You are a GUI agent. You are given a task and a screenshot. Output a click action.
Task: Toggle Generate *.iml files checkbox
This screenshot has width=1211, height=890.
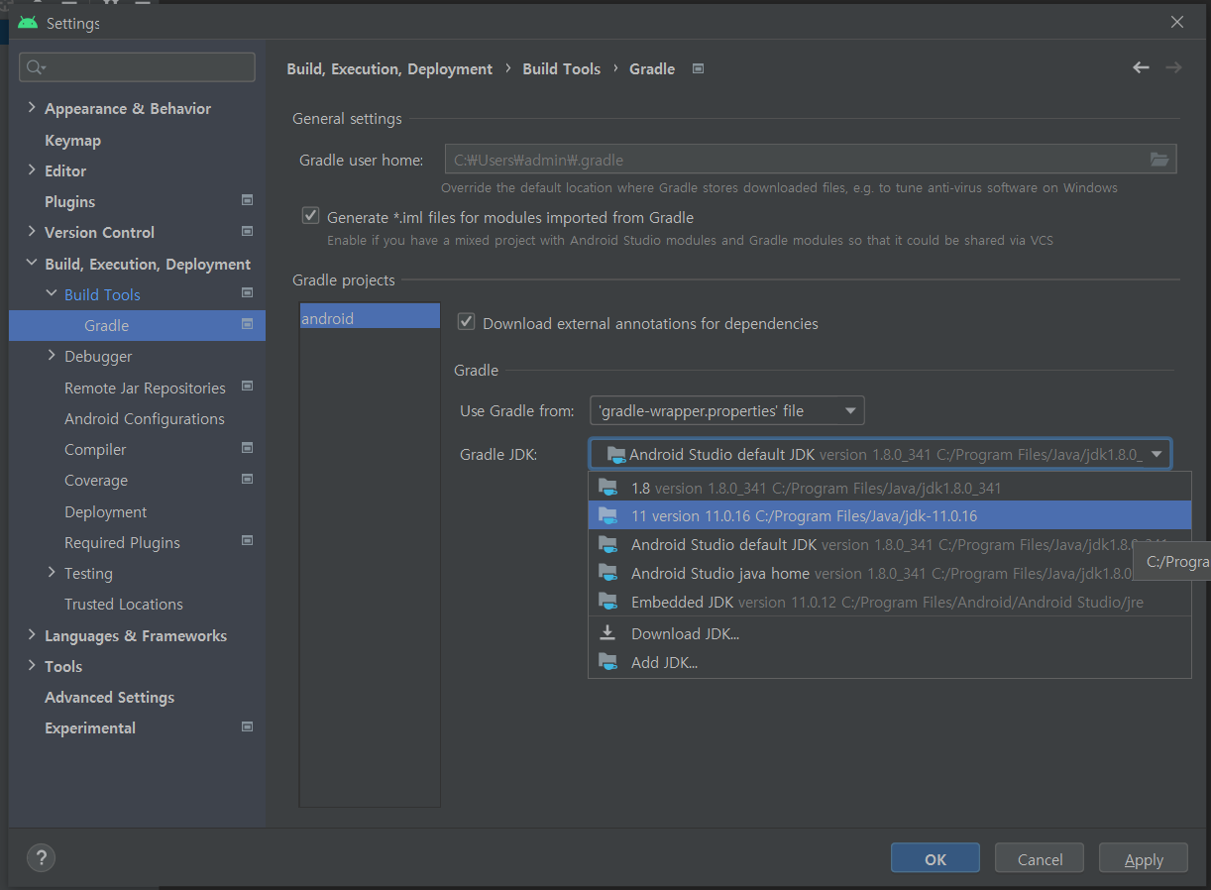[x=310, y=216]
